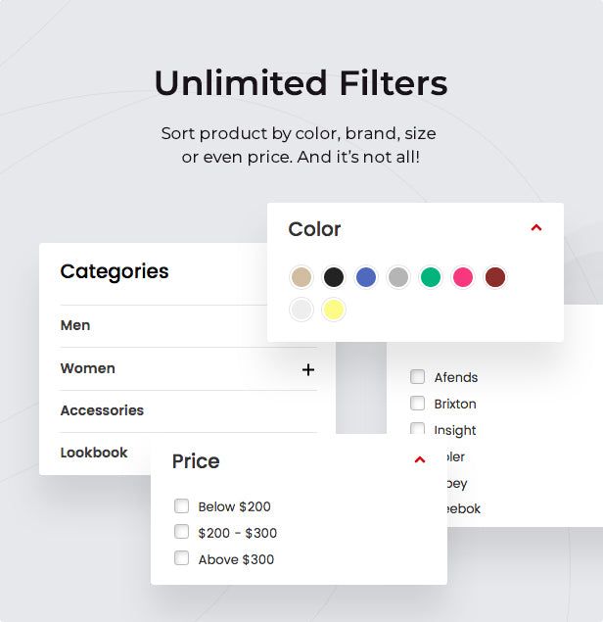Open the Men category
The width and height of the screenshot is (603, 622).
point(75,325)
